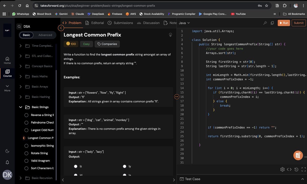Switch to the Submissions tab
The image size is (307, 184).
click(x=120, y=23)
